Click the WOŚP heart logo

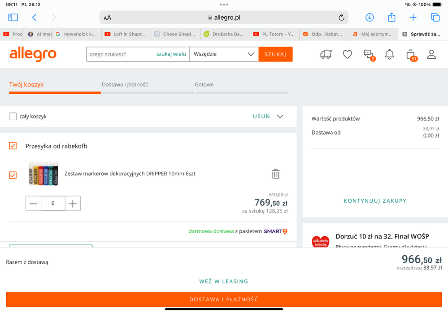(320, 242)
